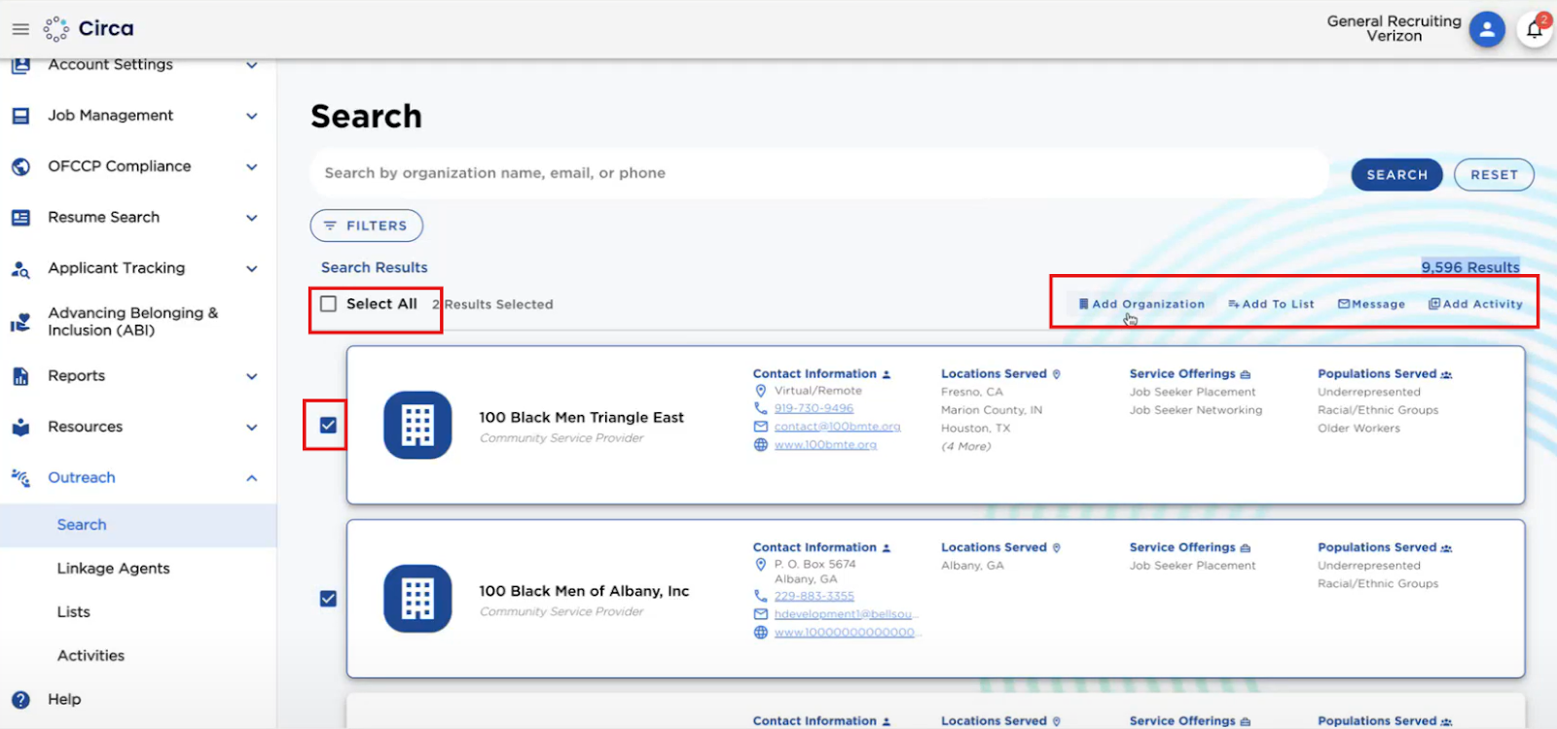The width and height of the screenshot is (1557, 729).
Task: Click phone icon beside 919-730-9496
Action: (x=761, y=408)
